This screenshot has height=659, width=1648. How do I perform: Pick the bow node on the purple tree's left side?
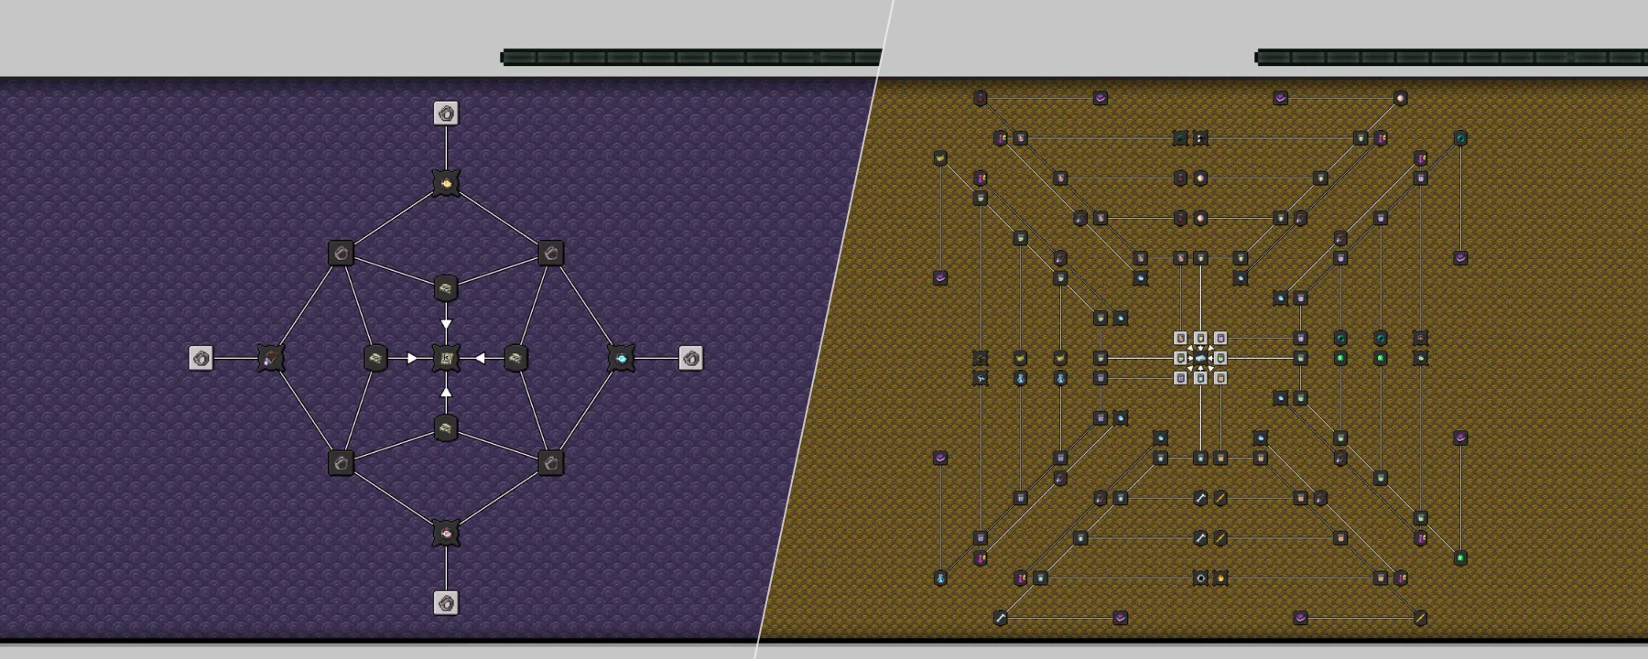(271, 358)
